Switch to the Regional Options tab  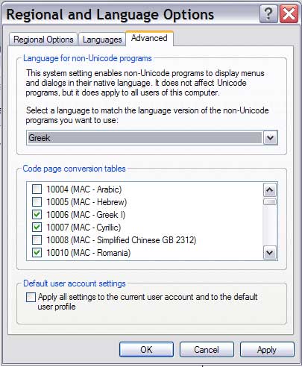pos(43,40)
